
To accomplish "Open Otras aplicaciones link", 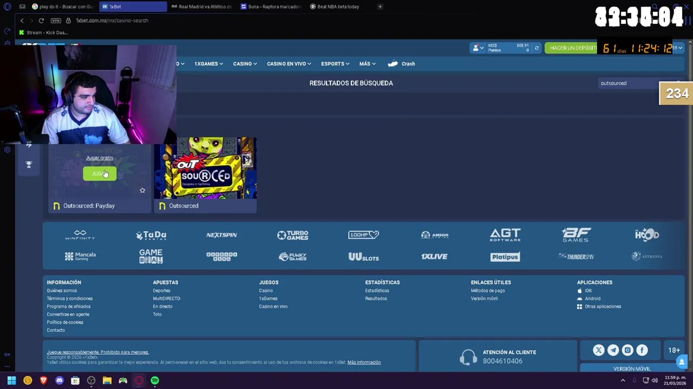I will [599, 306].
